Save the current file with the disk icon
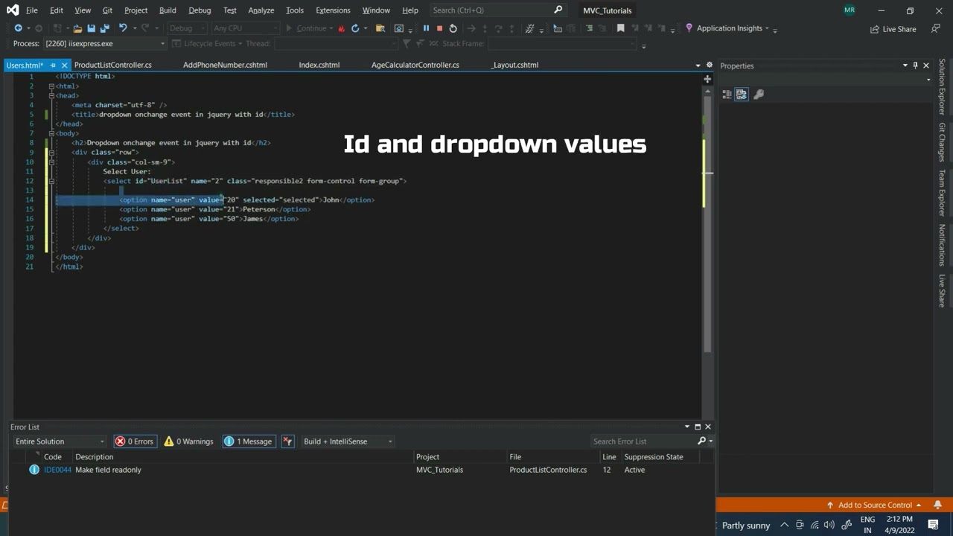Image resolution: width=953 pixels, height=536 pixels. 91,28
